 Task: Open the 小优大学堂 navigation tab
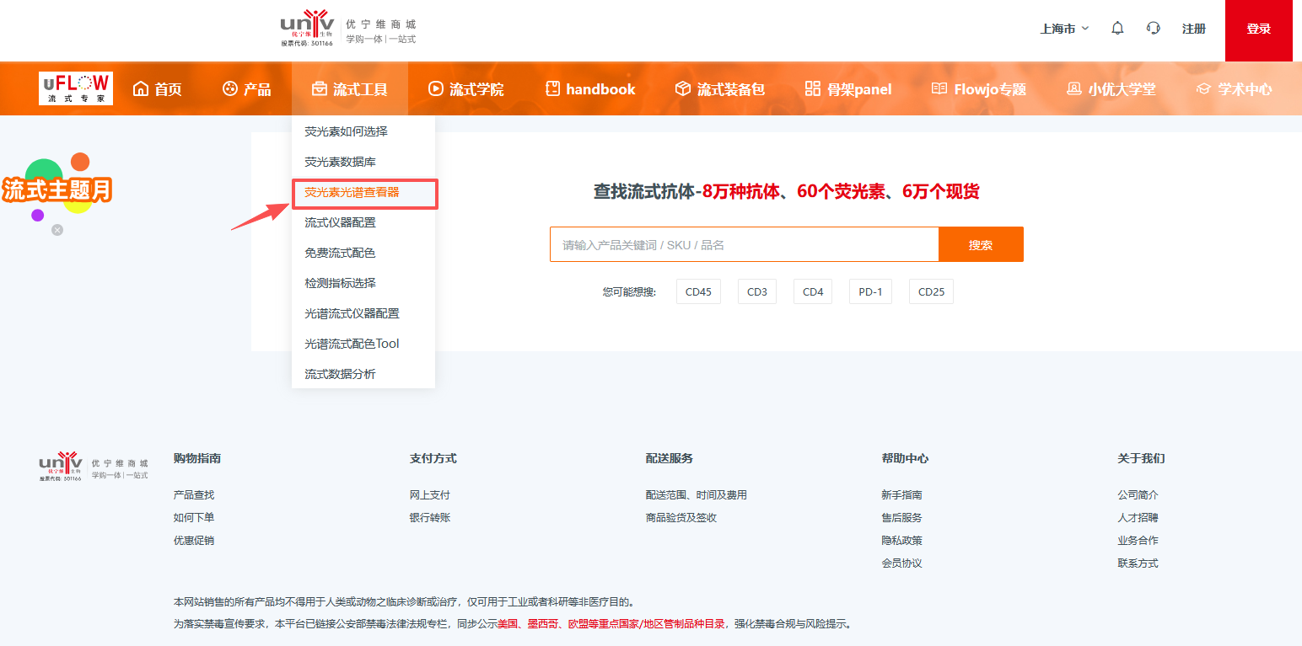pyautogui.click(x=1111, y=88)
